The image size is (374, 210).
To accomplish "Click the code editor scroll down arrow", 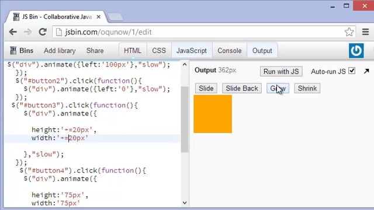I will tap(185, 202).
